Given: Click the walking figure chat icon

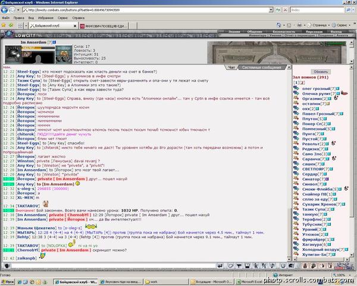Looking at the screenshot, I should coord(256,266).
